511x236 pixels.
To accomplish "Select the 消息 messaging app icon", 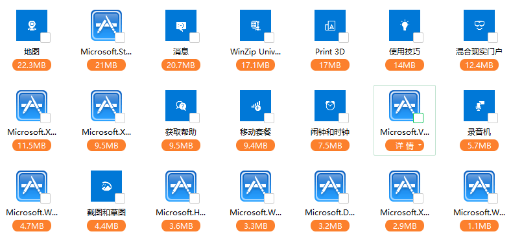I will click(181, 25).
